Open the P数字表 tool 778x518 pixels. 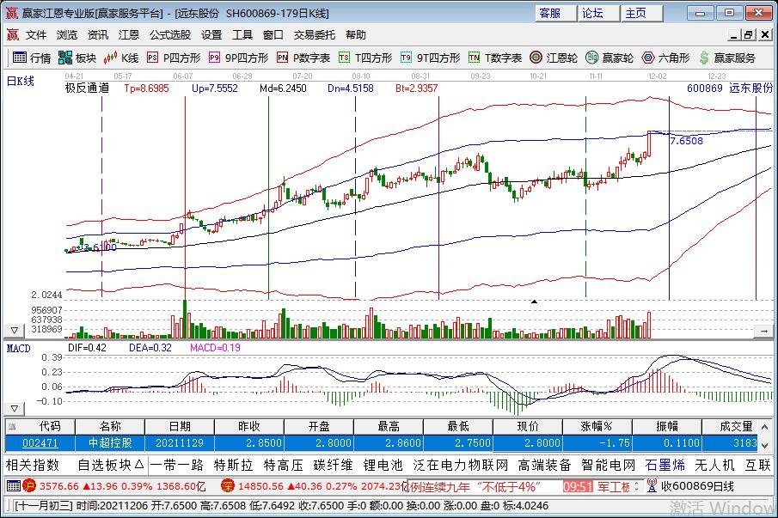[x=303, y=58]
